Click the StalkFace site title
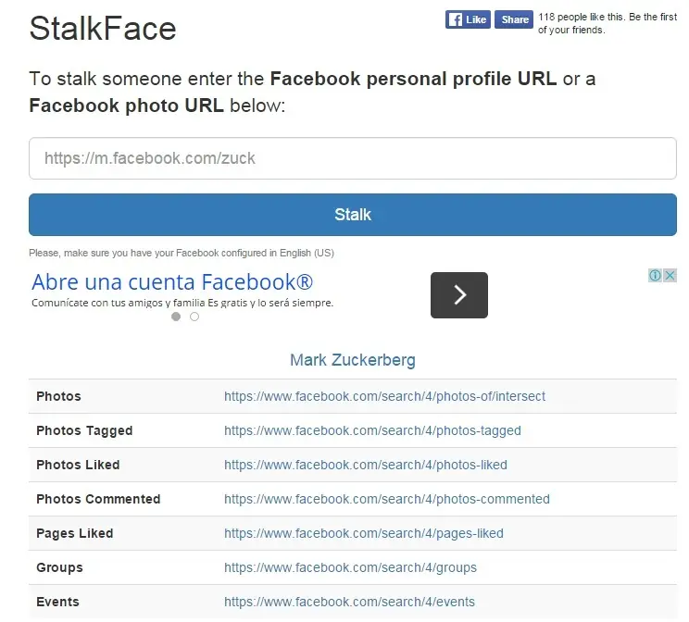This screenshot has width=689, height=622. (103, 28)
